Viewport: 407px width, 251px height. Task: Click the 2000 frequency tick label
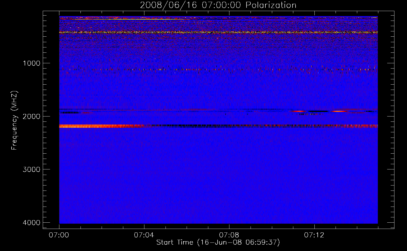click(x=31, y=116)
